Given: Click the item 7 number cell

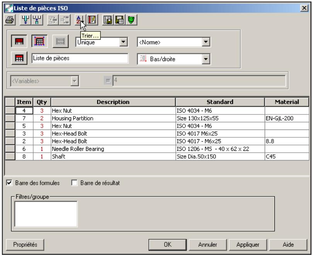Looking at the screenshot, I should point(24,118).
